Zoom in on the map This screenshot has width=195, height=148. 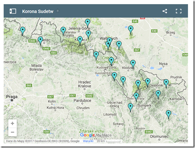pos(13,123)
